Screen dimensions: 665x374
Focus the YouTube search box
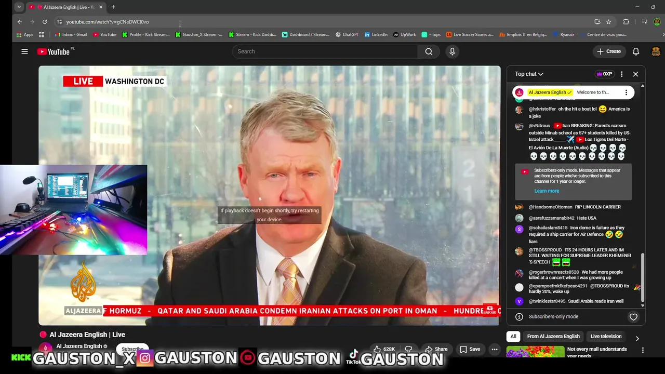click(325, 51)
